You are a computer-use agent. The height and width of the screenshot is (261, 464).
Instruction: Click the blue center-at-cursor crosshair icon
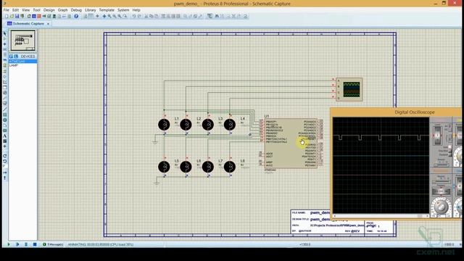104,16
